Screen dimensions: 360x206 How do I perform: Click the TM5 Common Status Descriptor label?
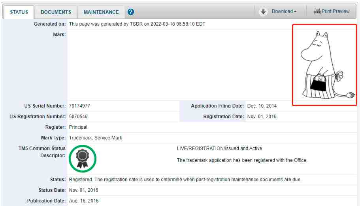pos(42,152)
